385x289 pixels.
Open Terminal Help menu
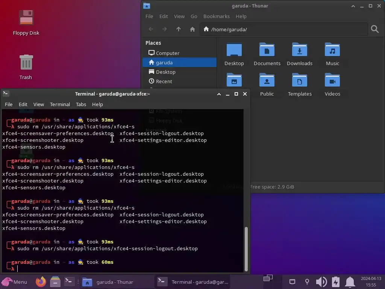97,104
